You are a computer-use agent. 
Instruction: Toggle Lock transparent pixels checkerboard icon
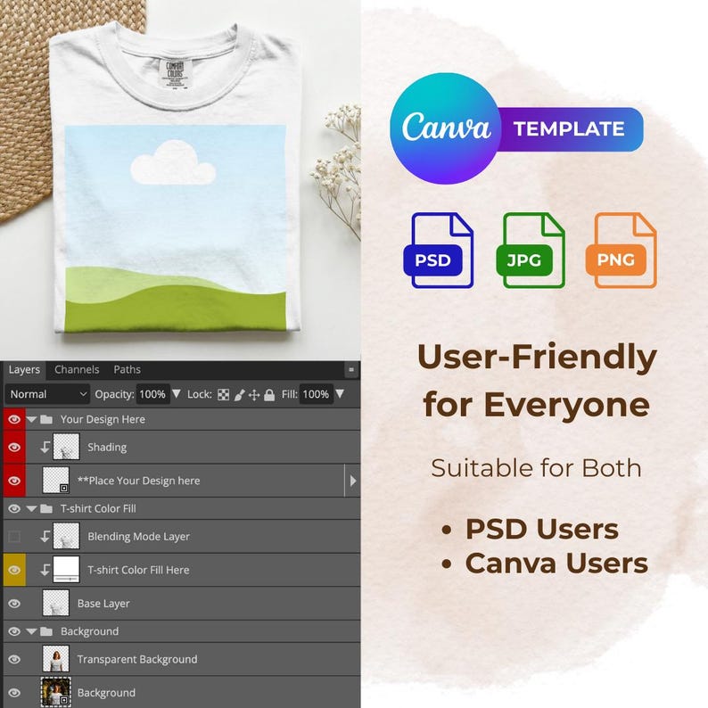[223, 395]
